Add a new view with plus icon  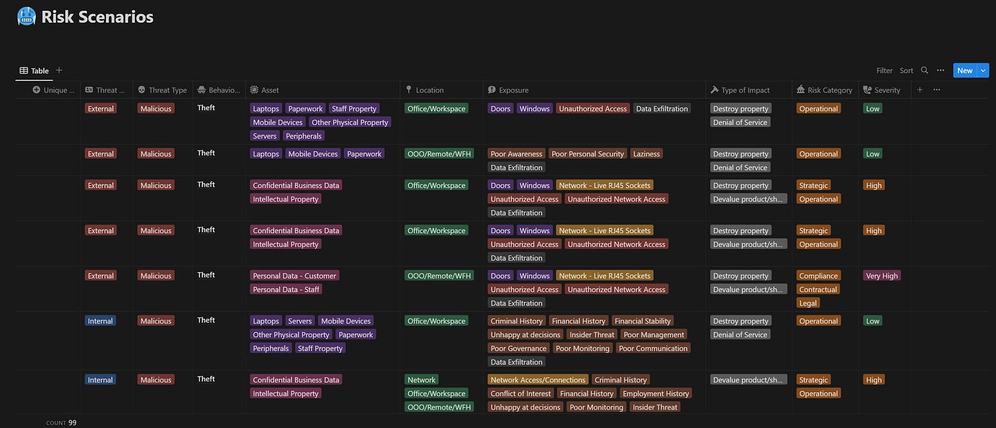click(x=59, y=70)
